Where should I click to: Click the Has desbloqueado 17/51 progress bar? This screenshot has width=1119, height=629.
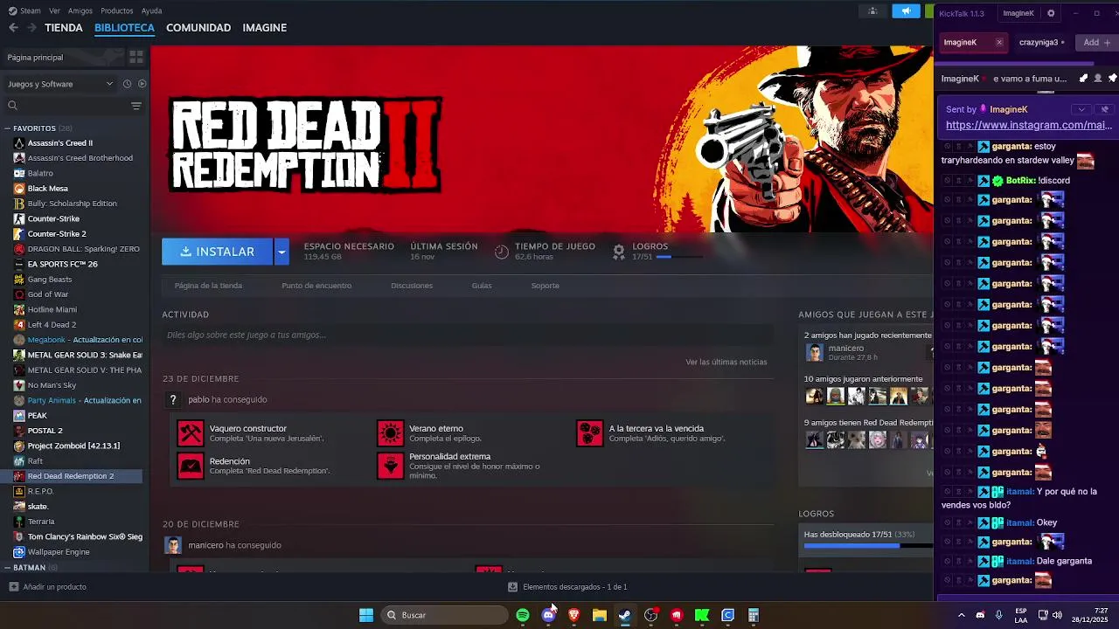click(x=868, y=546)
